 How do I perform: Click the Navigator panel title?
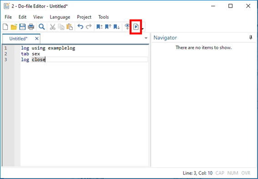click(165, 38)
